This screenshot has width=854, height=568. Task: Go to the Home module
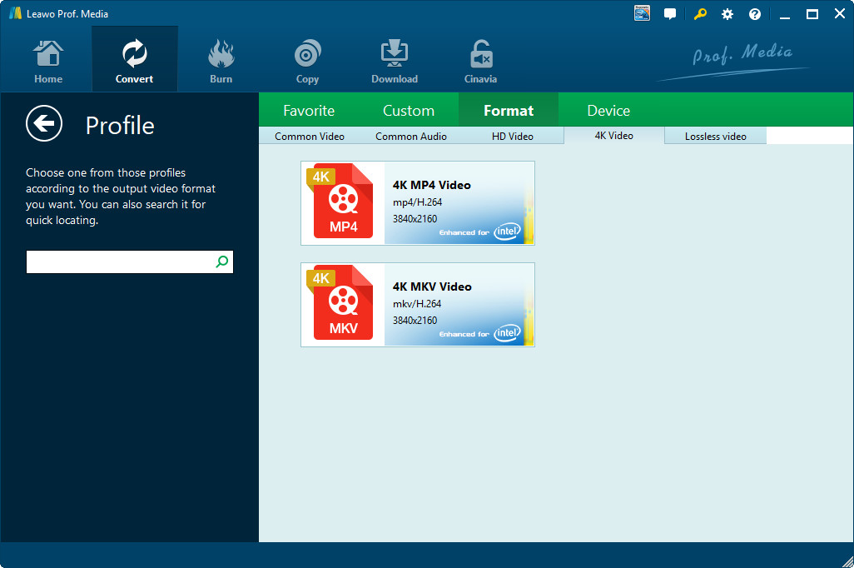click(48, 62)
